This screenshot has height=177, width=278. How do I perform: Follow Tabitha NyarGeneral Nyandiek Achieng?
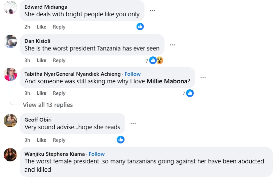click(x=133, y=74)
